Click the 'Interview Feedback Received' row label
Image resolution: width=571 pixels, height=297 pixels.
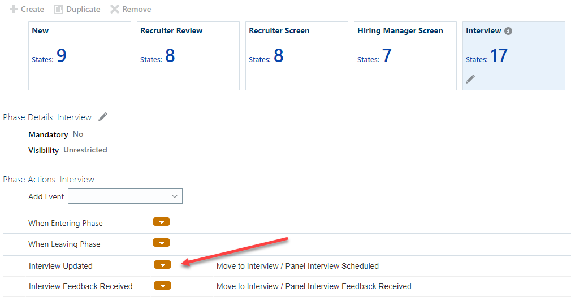(80, 286)
